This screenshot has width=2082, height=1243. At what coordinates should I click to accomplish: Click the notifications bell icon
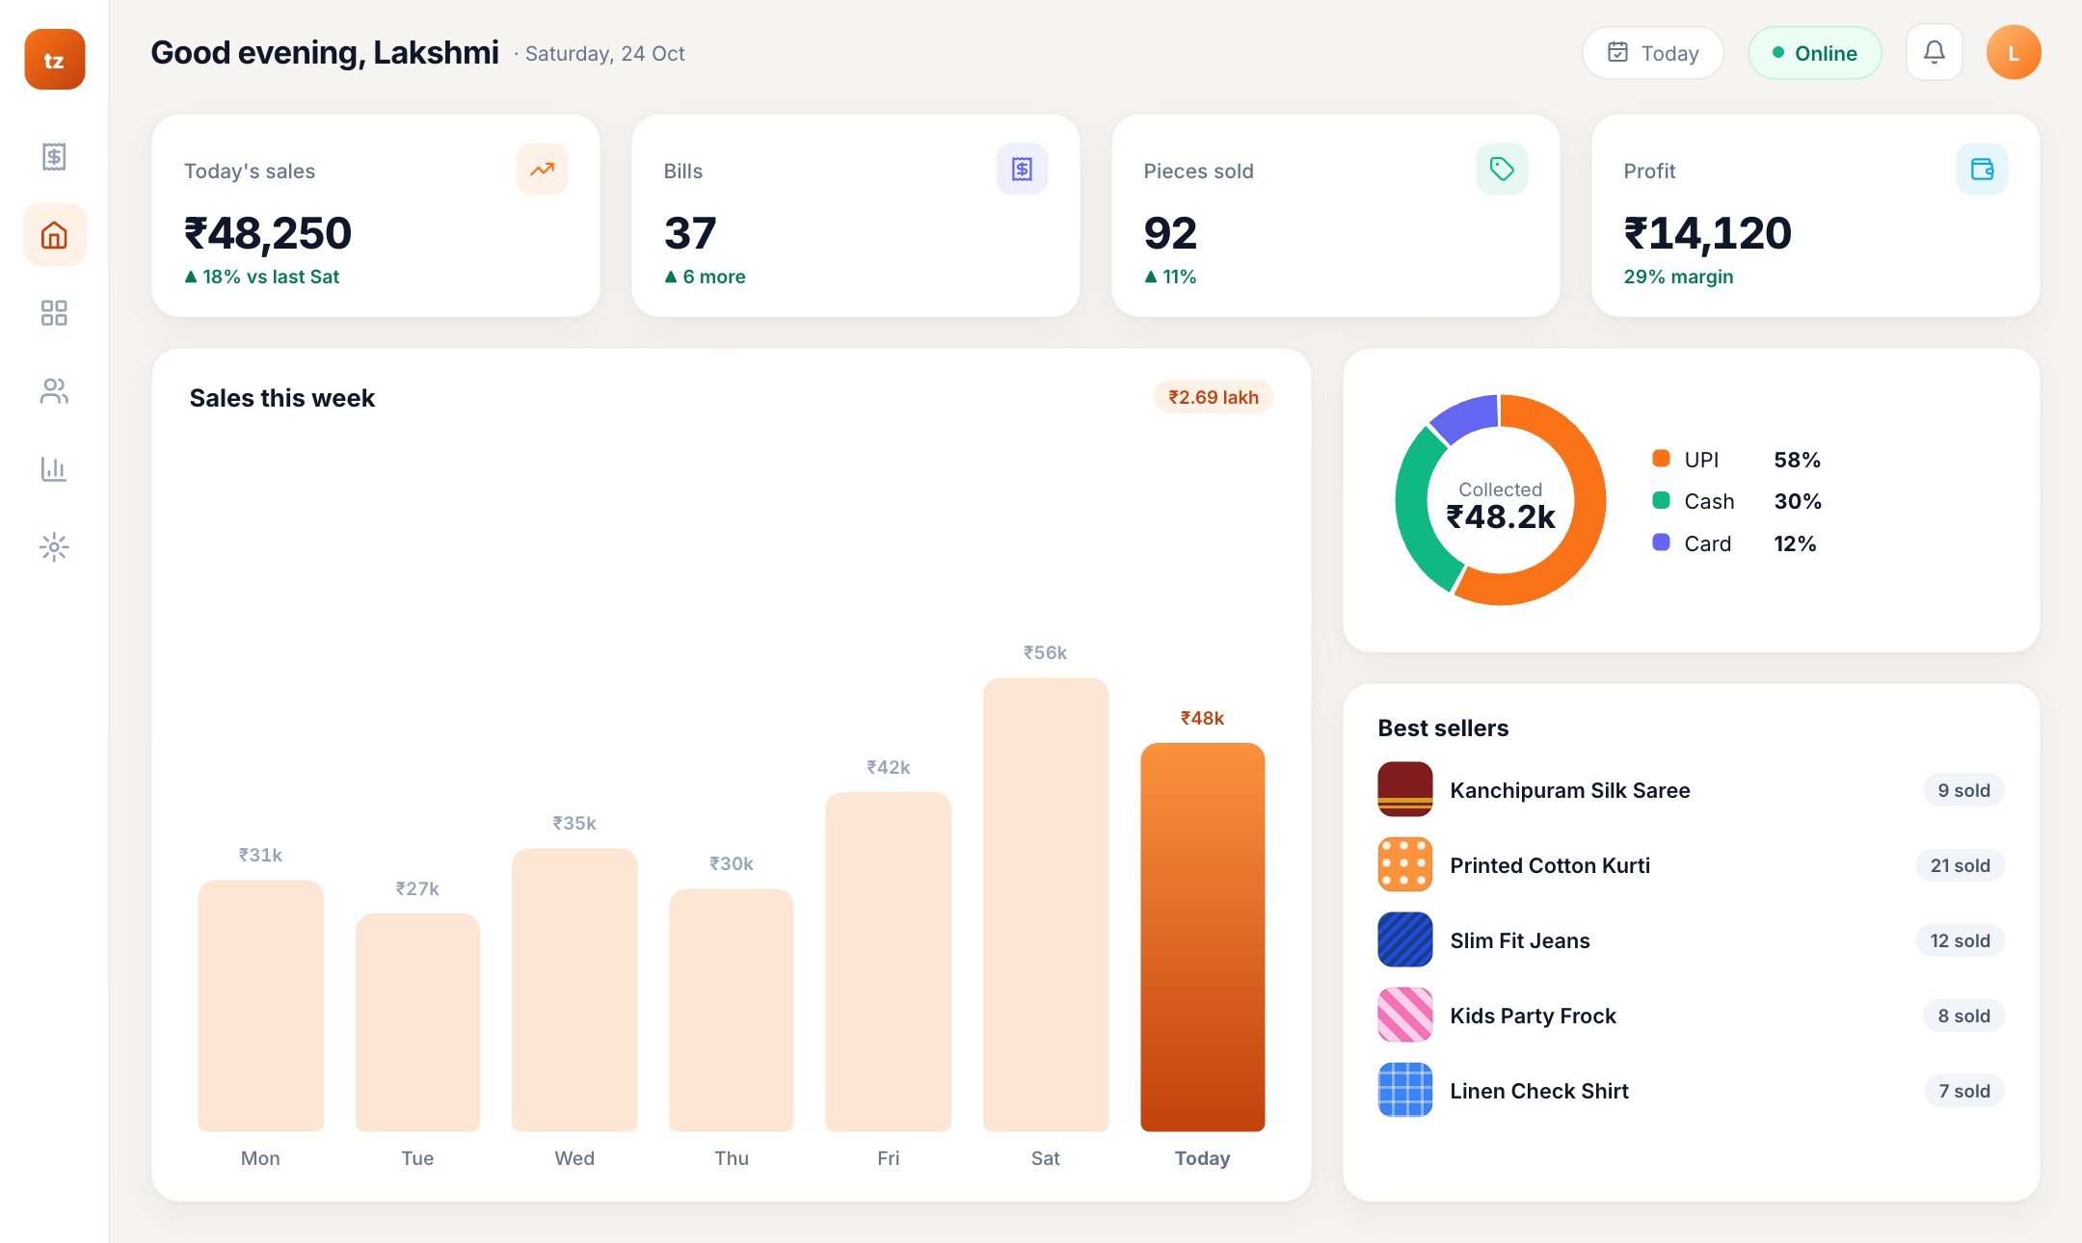click(x=1934, y=52)
